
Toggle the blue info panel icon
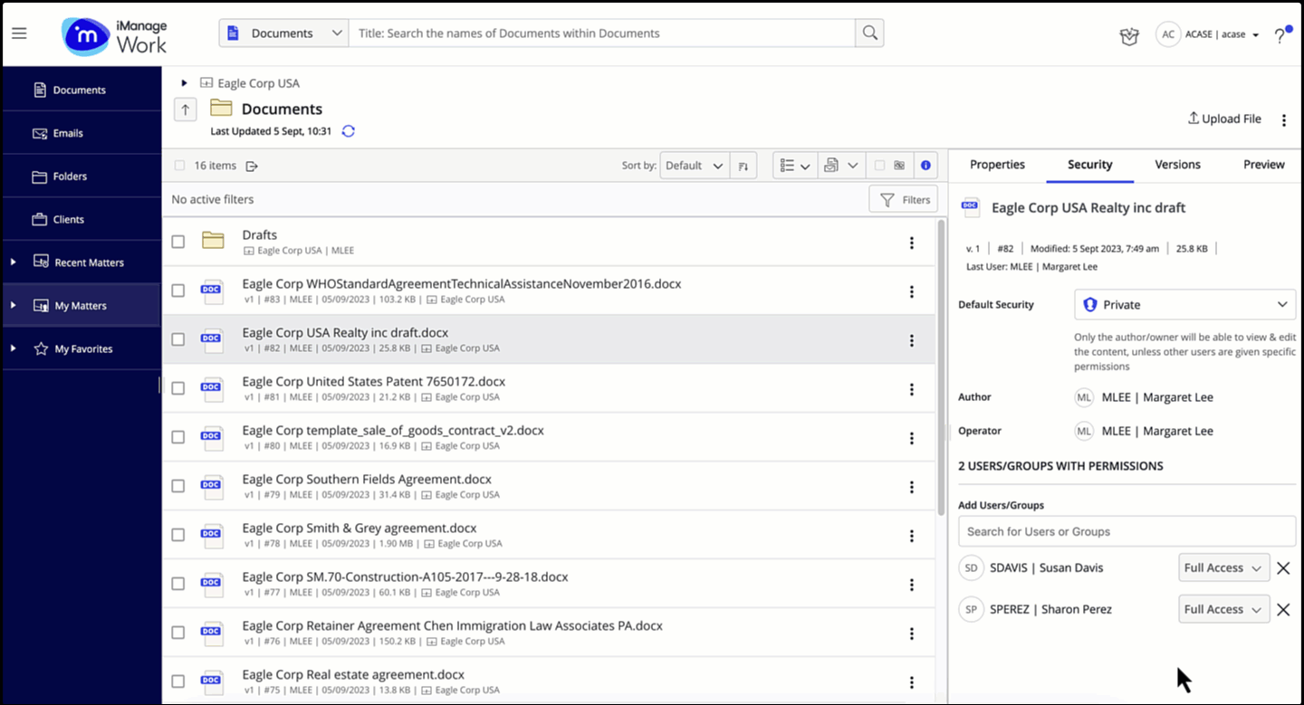(x=925, y=166)
